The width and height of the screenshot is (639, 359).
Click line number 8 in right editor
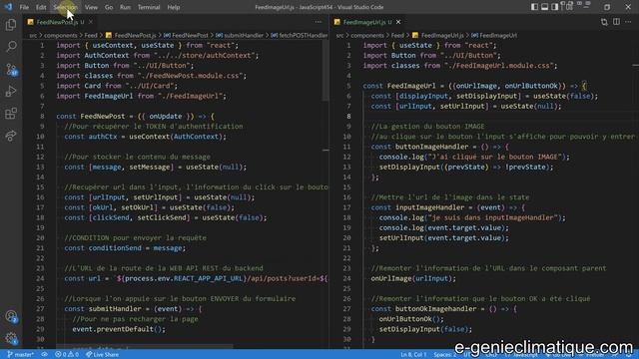tap(348, 116)
